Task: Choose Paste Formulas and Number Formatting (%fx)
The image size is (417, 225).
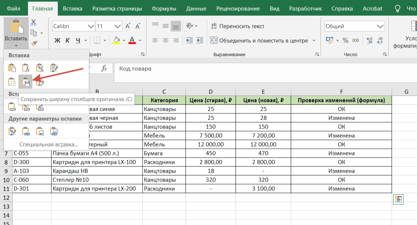Action: click(40, 68)
